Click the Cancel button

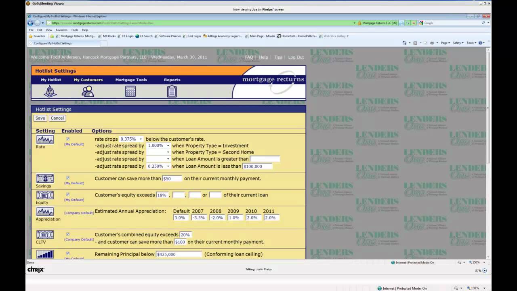point(57,118)
